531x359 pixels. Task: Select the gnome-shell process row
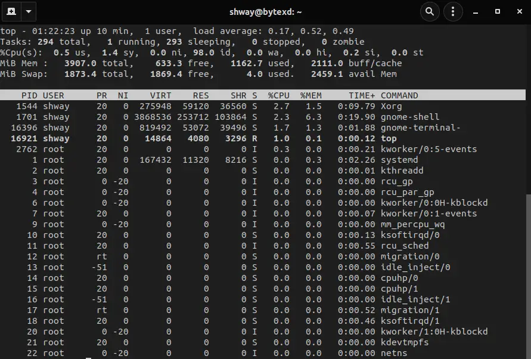point(263,117)
